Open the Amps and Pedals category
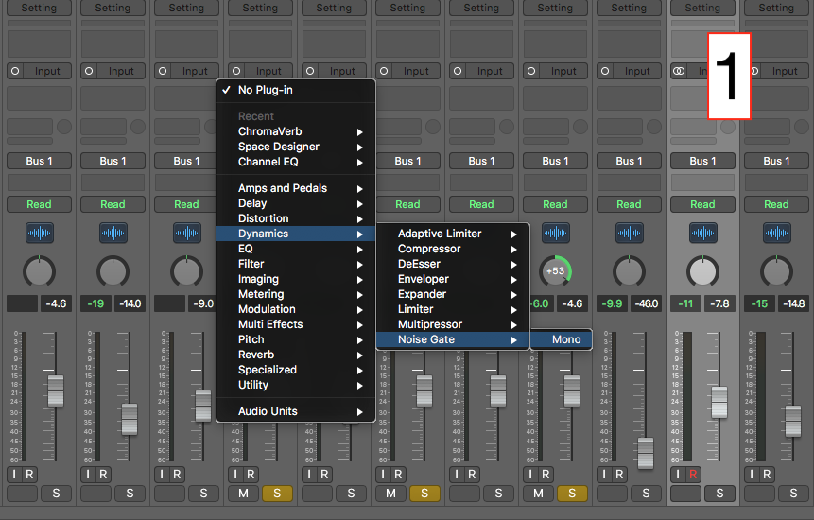The image size is (814, 520). tap(295, 188)
